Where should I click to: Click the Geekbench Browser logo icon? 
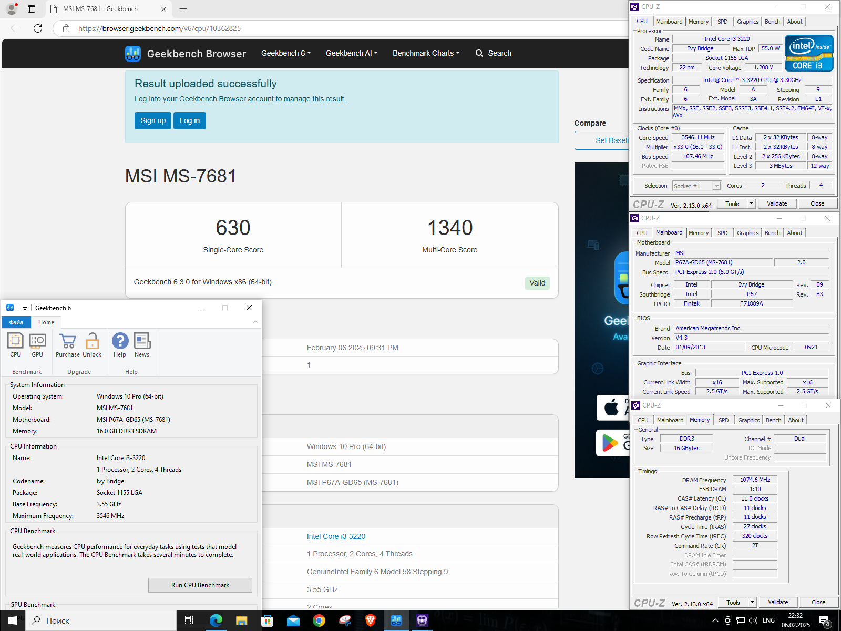133,54
